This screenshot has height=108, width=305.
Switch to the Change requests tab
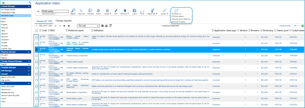(x=64, y=21)
